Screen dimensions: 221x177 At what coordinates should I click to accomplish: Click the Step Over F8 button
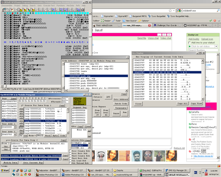tap(106, 112)
